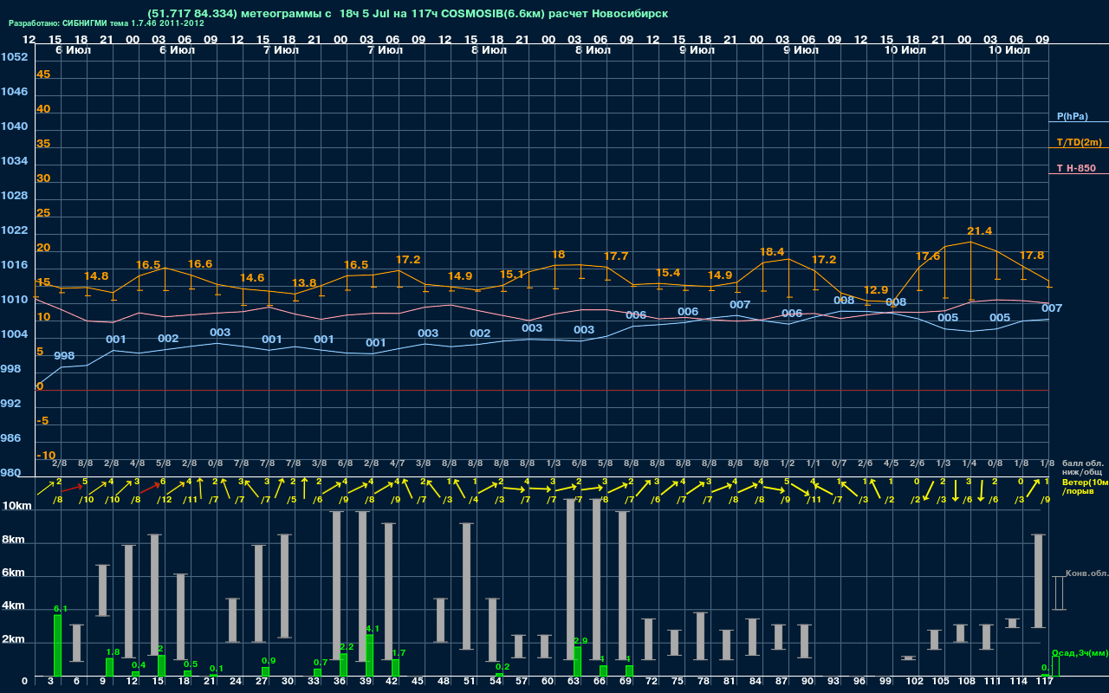Click the 10km height axis label
Viewport: 1109px width, 693px height.
[x=16, y=506]
